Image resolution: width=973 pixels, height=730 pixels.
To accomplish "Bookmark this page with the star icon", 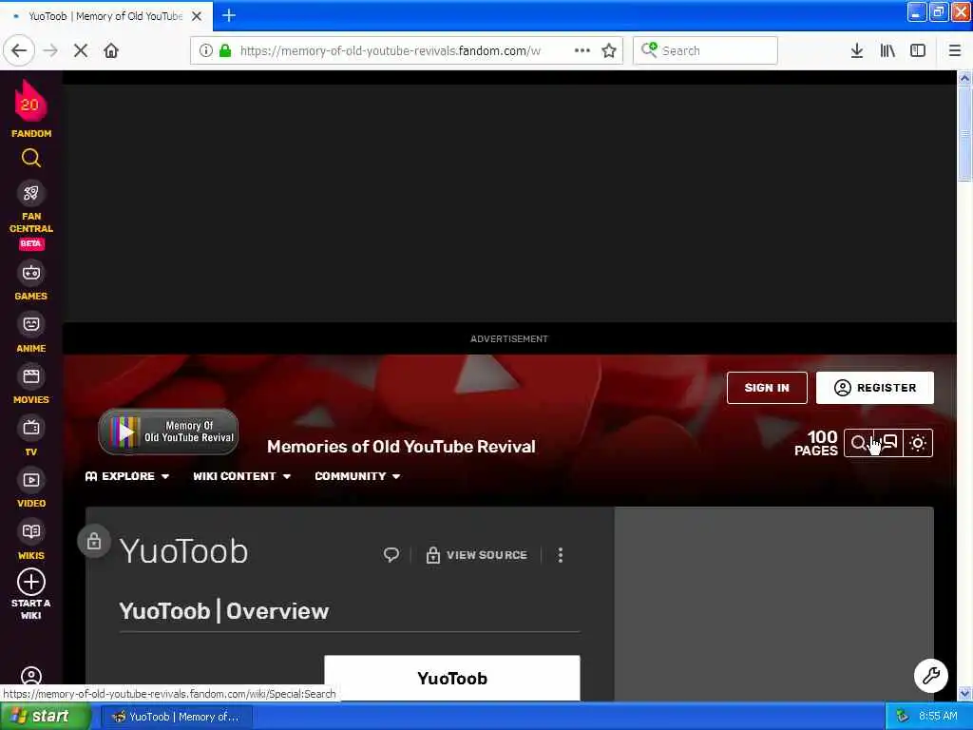I will [609, 50].
